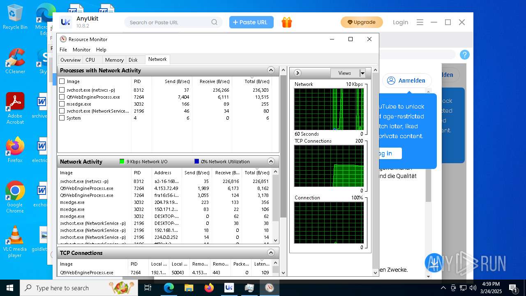
Task: Switch to the Overview tab
Action: (71, 60)
